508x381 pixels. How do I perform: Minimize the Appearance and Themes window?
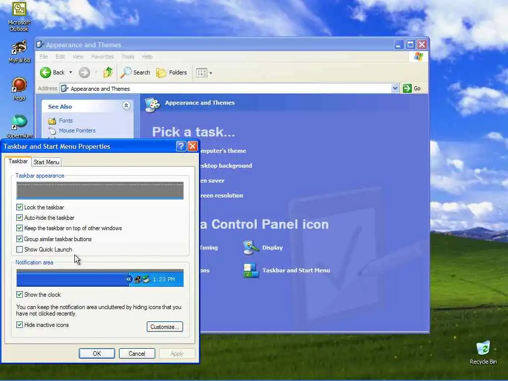[398, 44]
